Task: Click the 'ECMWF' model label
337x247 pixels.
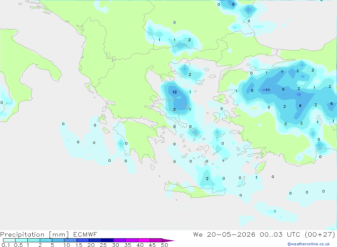Action: tap(85, 234)
